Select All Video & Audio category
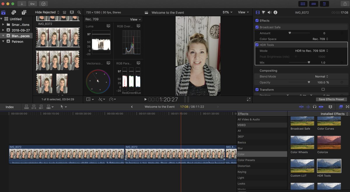 pyautogui.click(x=262, y=119)
